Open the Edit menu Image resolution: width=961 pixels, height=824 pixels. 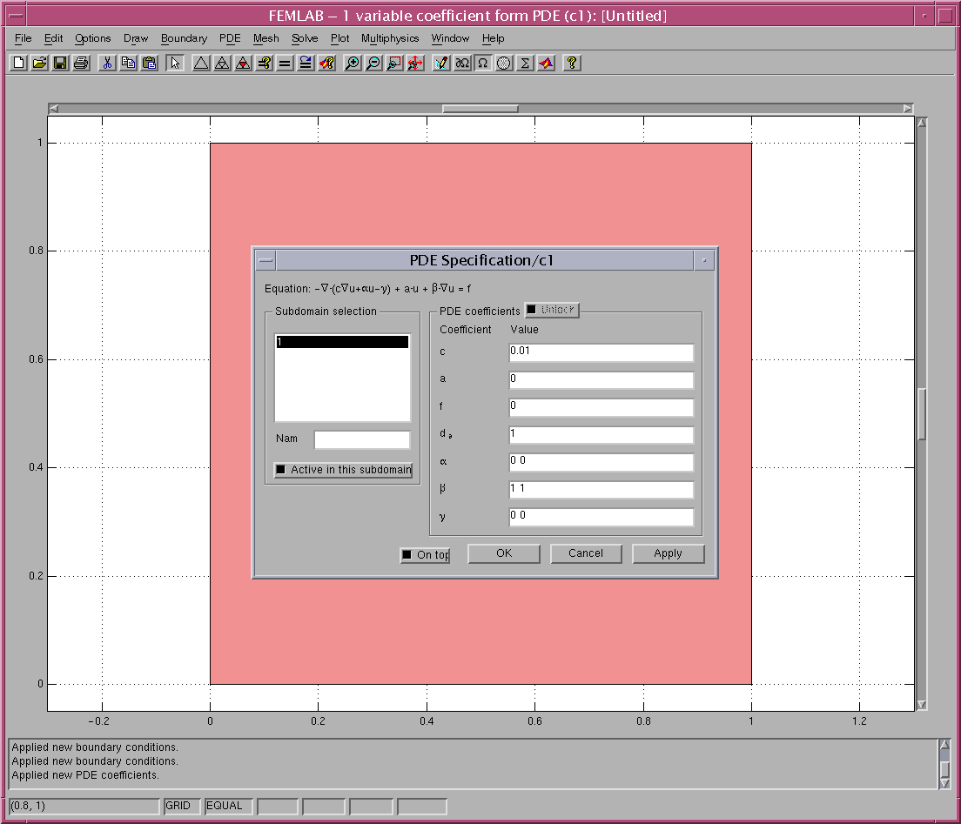53,38
